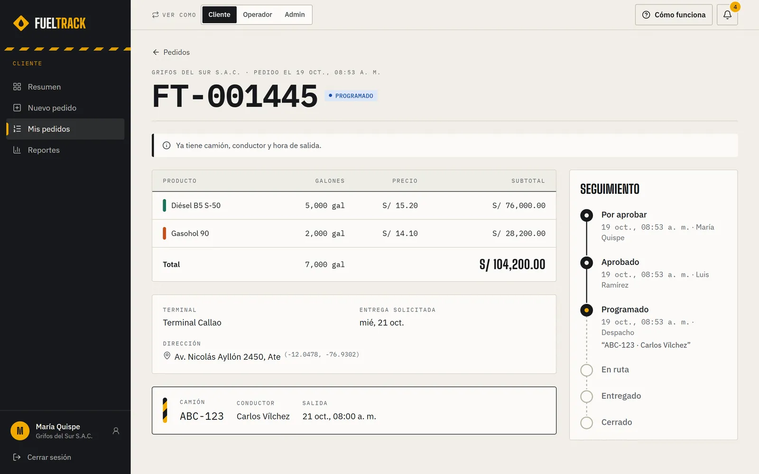Click the plus icon for Nuevo pedido

17,108
